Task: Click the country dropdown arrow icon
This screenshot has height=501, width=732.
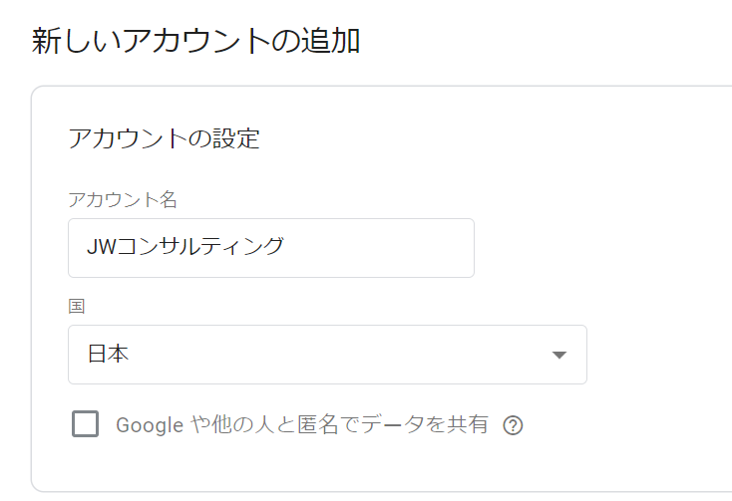Action: (558, 355)
